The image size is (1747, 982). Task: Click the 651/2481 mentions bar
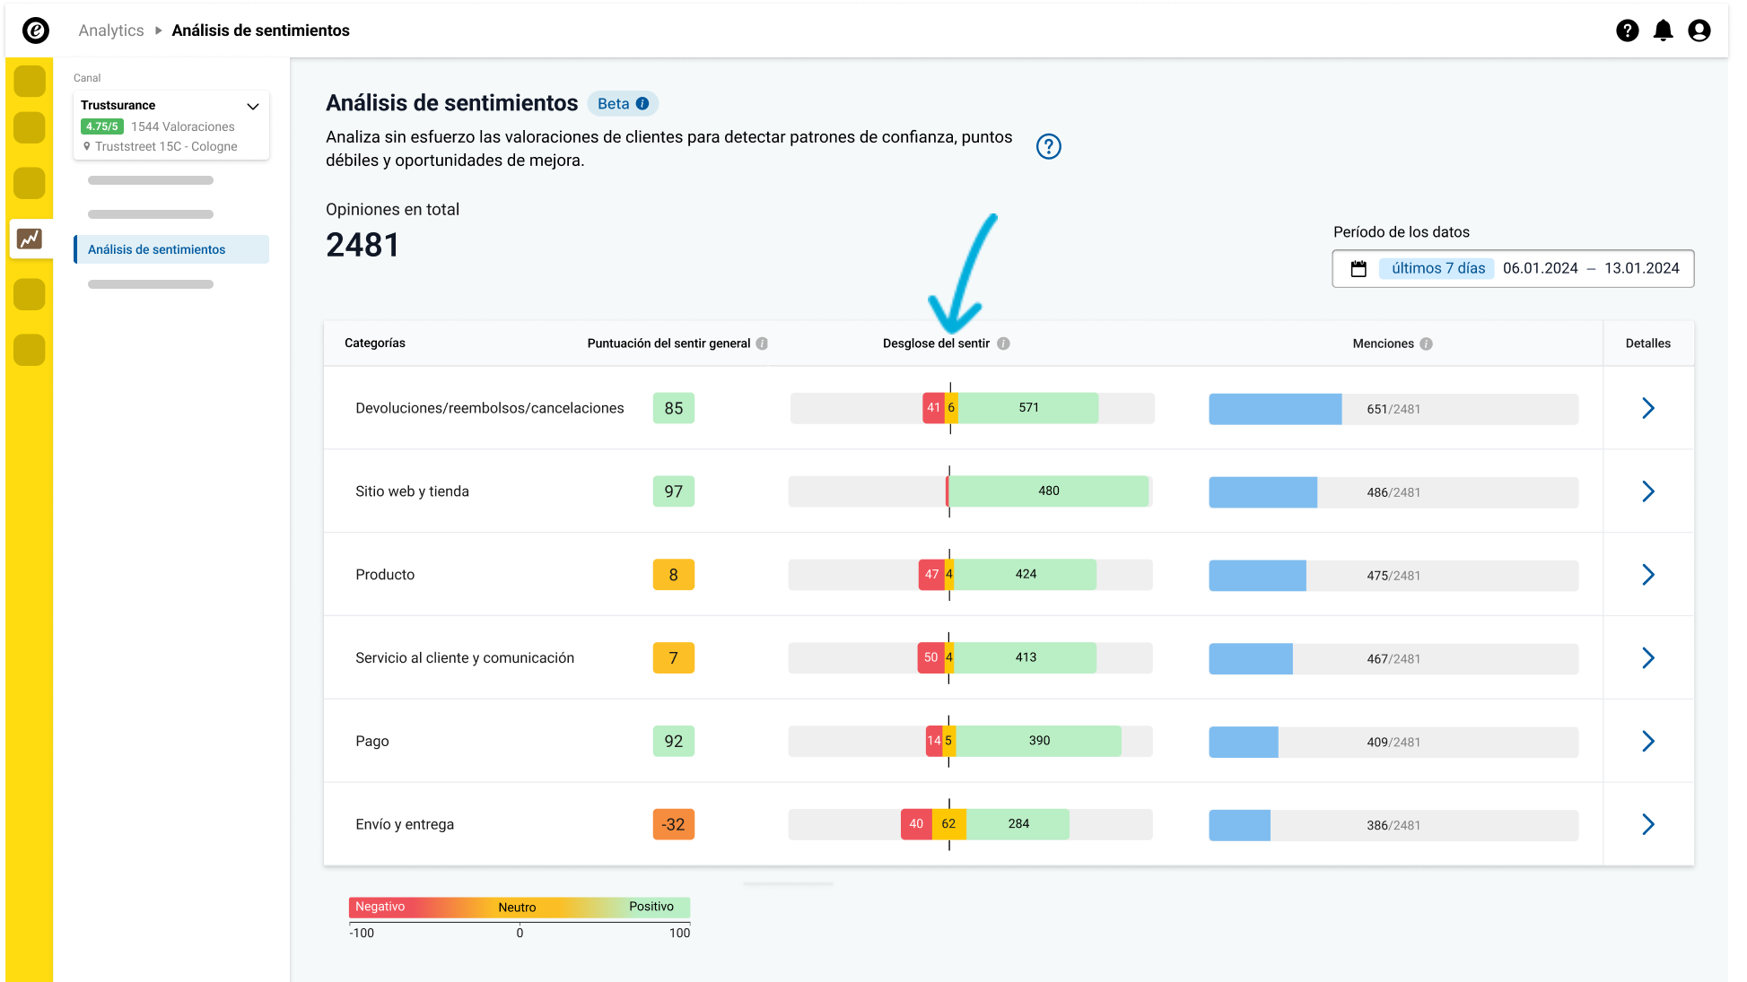coord(1393,409)
